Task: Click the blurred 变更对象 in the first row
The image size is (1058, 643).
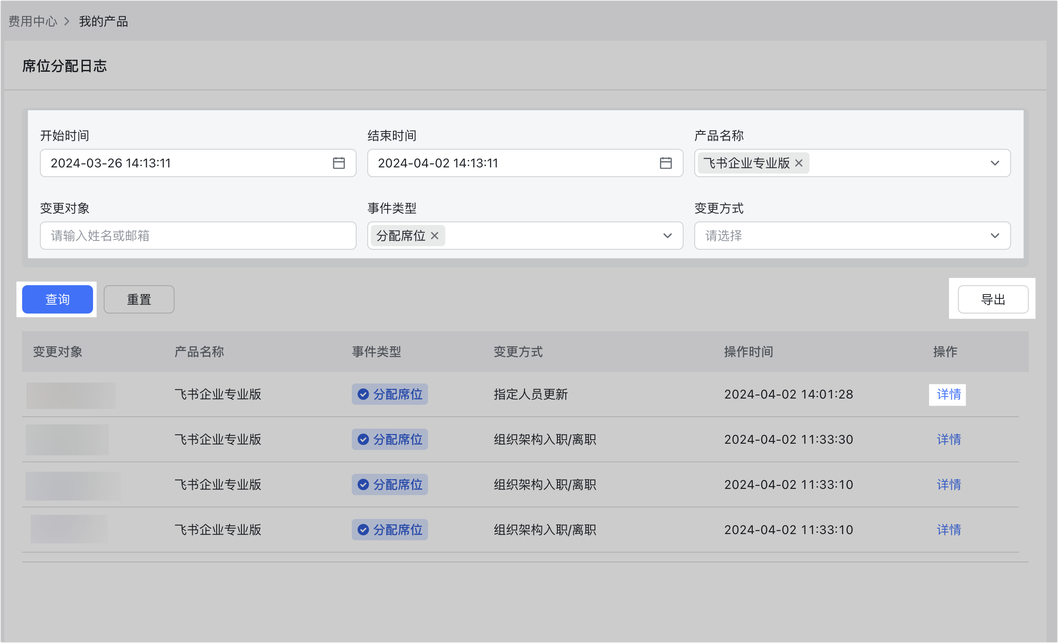Action: click(x=71, y=395)
